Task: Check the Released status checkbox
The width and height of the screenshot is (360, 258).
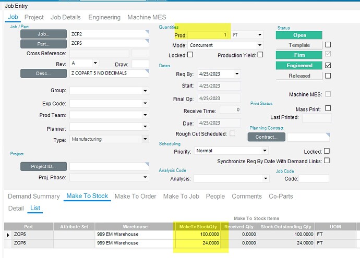Action: (328, 76)
